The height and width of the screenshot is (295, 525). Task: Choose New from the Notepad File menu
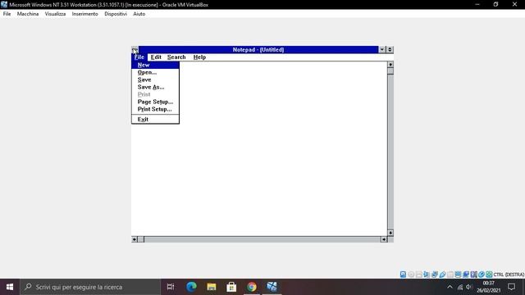click(155, 65)
